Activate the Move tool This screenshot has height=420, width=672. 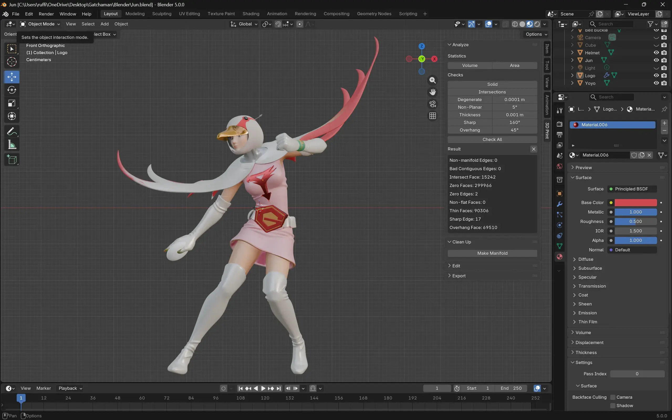tap(12, 77)
